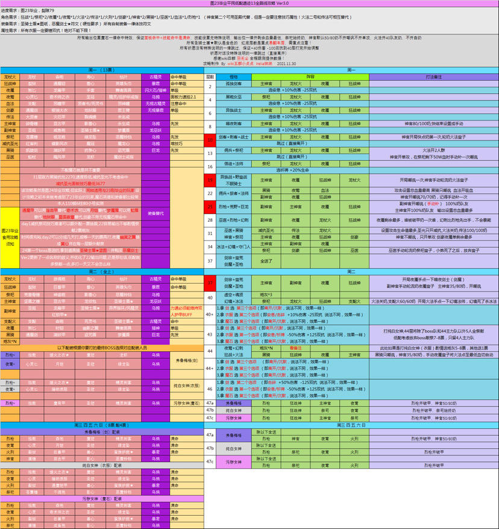Screen dimensions: 499x529
Task: Click the floor number 46 cell
Action: (210, 389)
